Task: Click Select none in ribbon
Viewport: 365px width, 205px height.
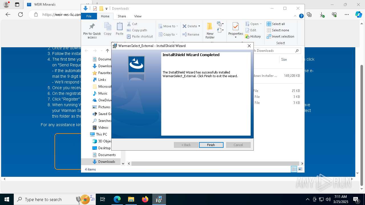Action: pos(278,30)
